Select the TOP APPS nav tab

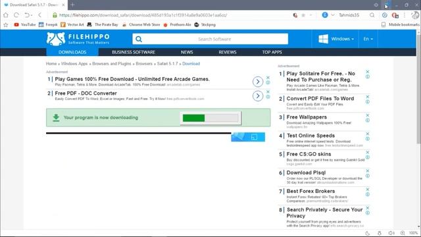pos(272,52)
